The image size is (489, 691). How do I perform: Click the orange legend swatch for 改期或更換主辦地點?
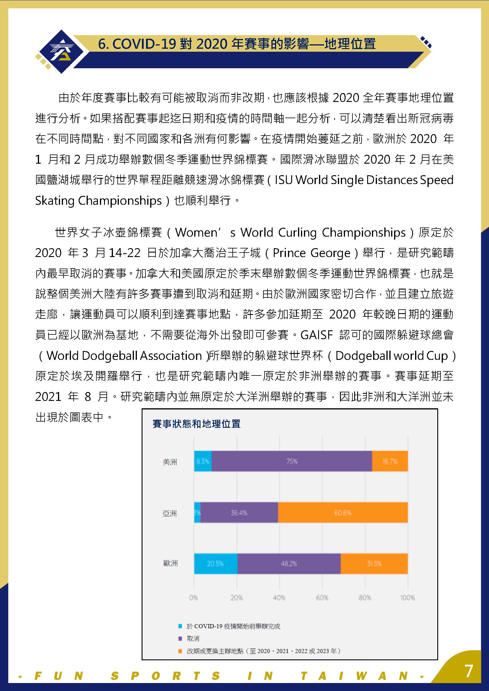coord(180,651)
